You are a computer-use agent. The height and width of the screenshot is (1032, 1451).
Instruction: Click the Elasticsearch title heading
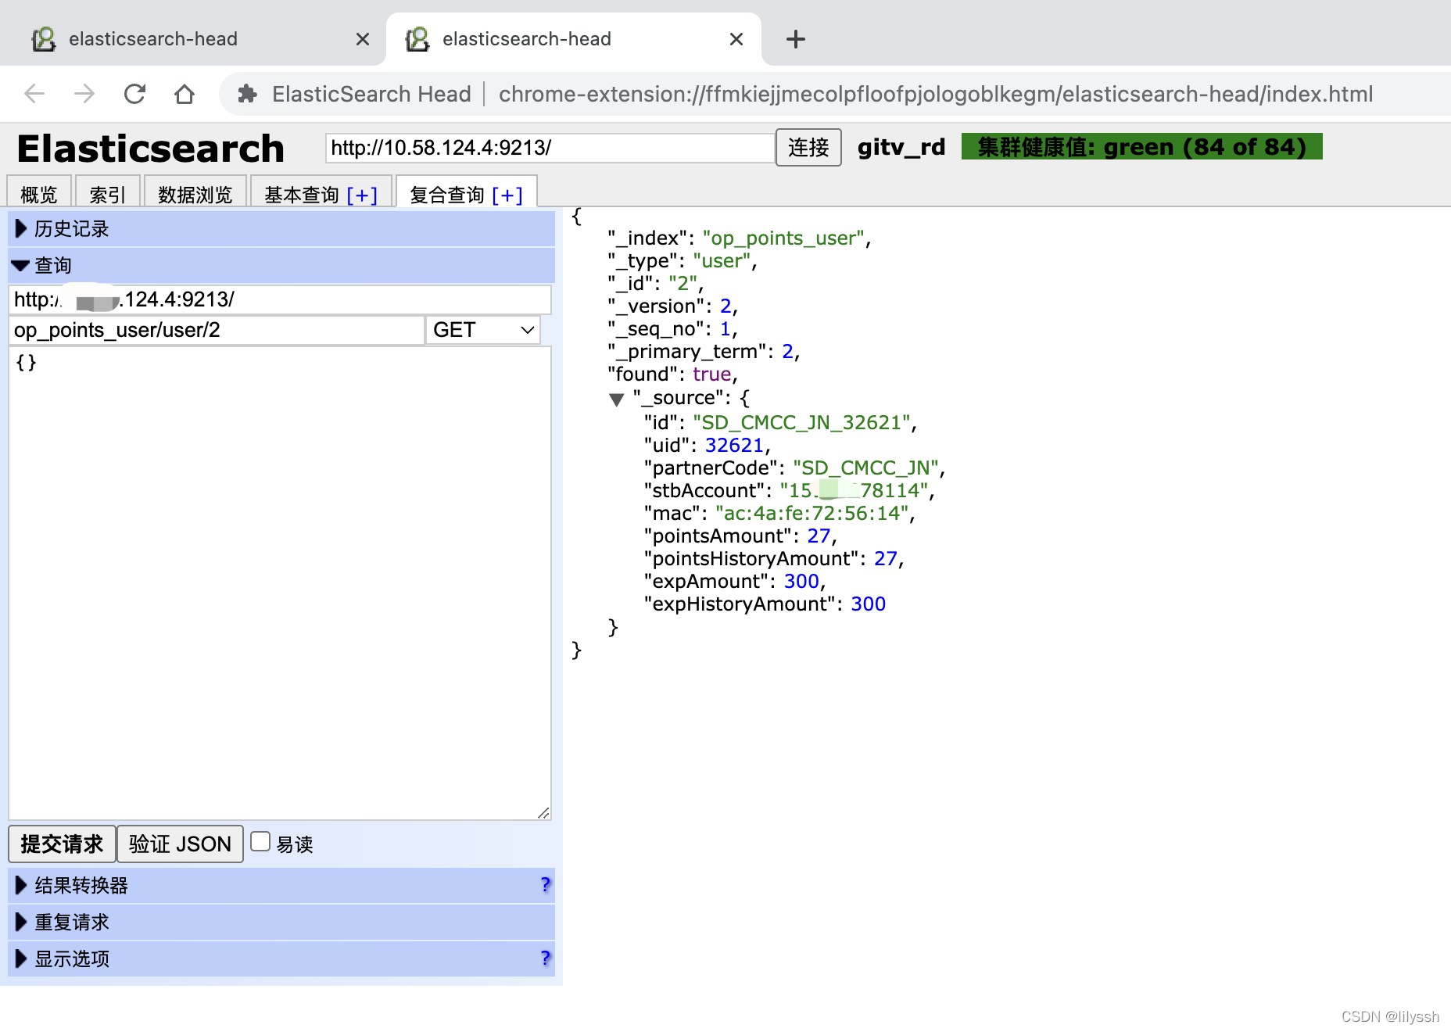point(151,149)
